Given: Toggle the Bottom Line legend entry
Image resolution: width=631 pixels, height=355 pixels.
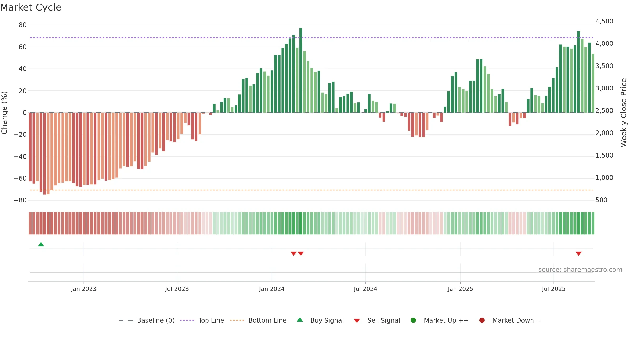Looking at the screenshot, I should pyautogui.click(x=258, y=320).
